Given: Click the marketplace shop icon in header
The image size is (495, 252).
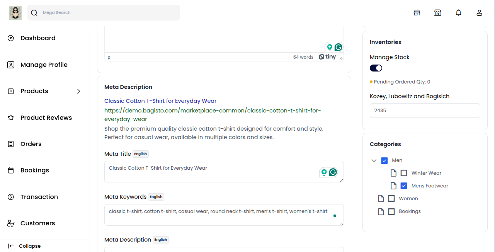Looking at the screenshot, I should (437, 13).
